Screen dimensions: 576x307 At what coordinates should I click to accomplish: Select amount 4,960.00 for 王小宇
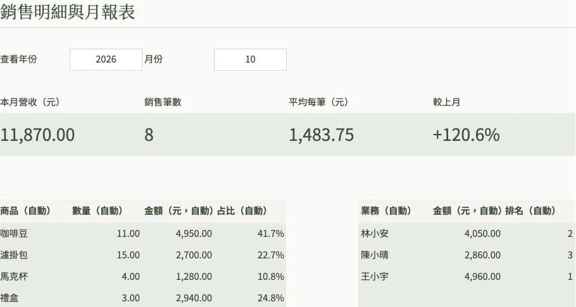tap(482, 277)
